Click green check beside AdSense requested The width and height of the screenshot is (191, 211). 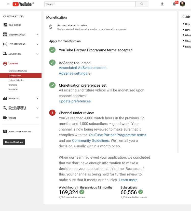click(x=52, y=63)
